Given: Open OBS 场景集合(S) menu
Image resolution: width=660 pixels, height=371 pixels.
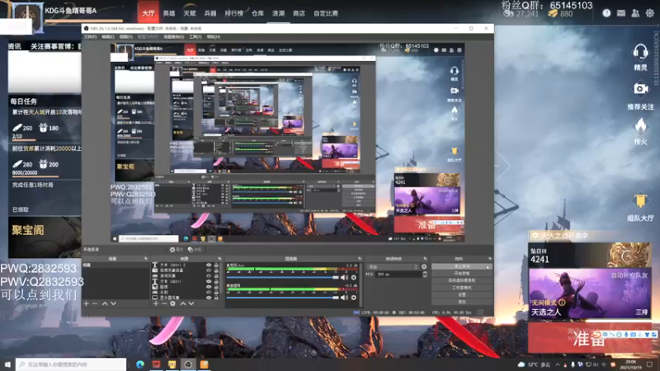Looking at the screenshot, I should pos(173,37).
